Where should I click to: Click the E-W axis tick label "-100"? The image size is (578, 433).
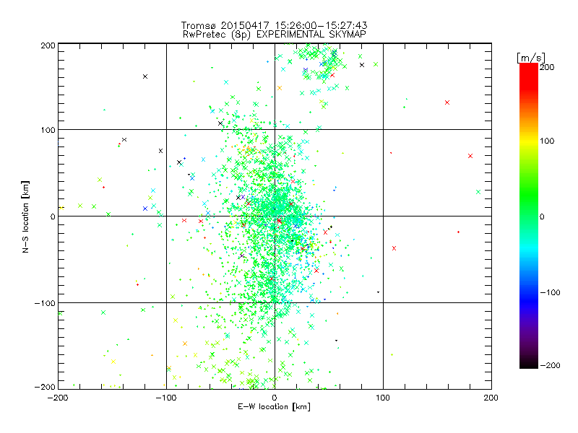pyautogui.click(x=166, y=398)
